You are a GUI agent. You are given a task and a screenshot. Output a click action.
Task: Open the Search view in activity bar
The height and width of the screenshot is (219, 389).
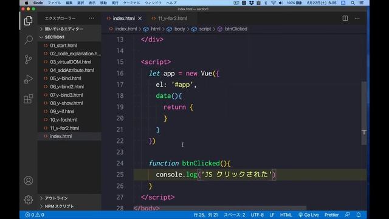point(29,40)
